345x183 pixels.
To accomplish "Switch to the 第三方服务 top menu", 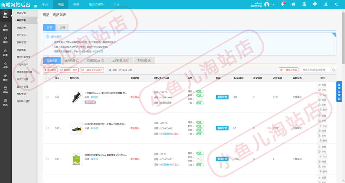I will [x=96, y=4].
